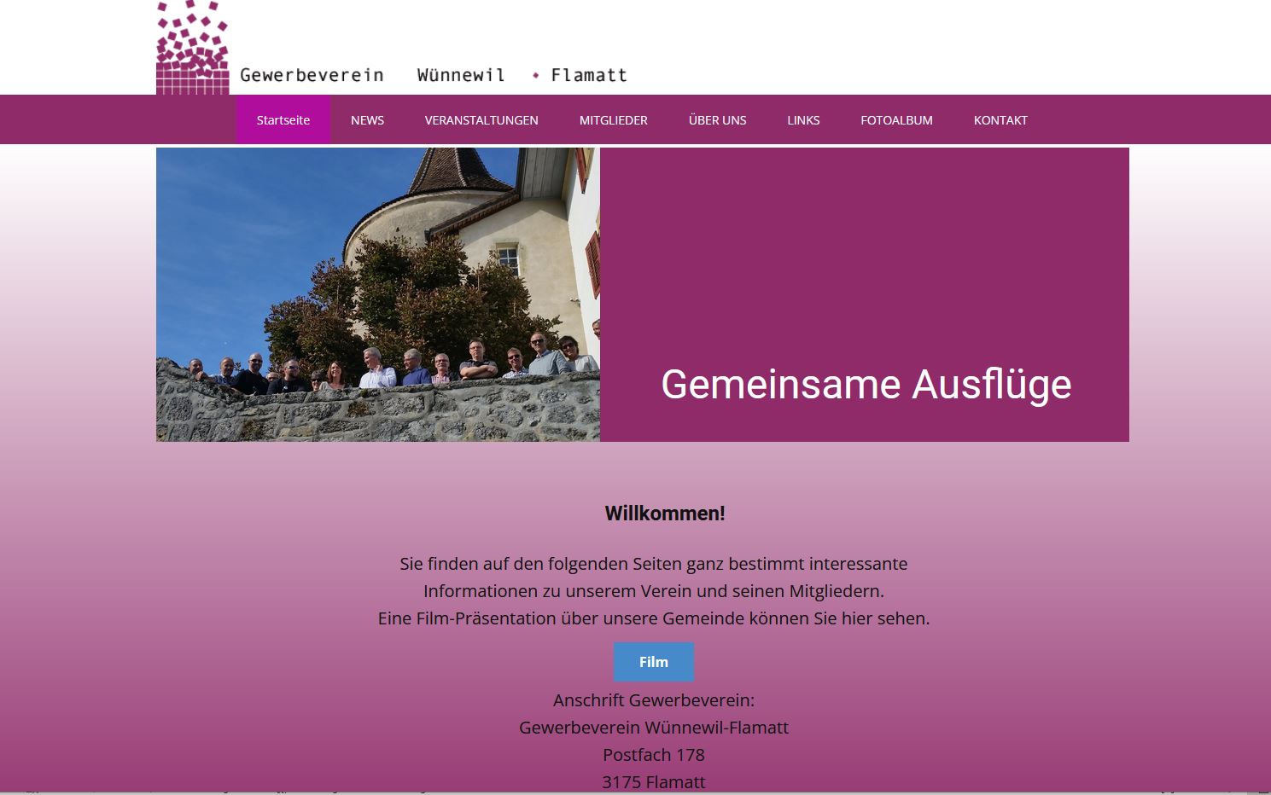Image resolution: width=1271 pixels, height=795 pixels.
Task: Click the '3175 Flamatt' text
Action: [x=654, y=782]
